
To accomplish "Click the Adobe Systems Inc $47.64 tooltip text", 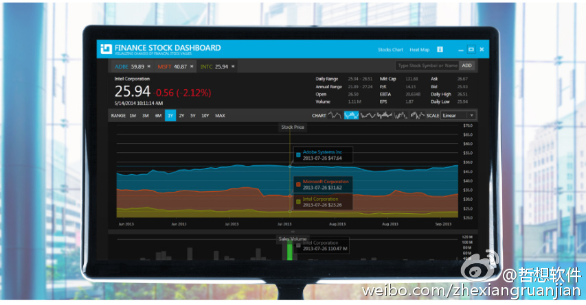I will tap(322, 155).
